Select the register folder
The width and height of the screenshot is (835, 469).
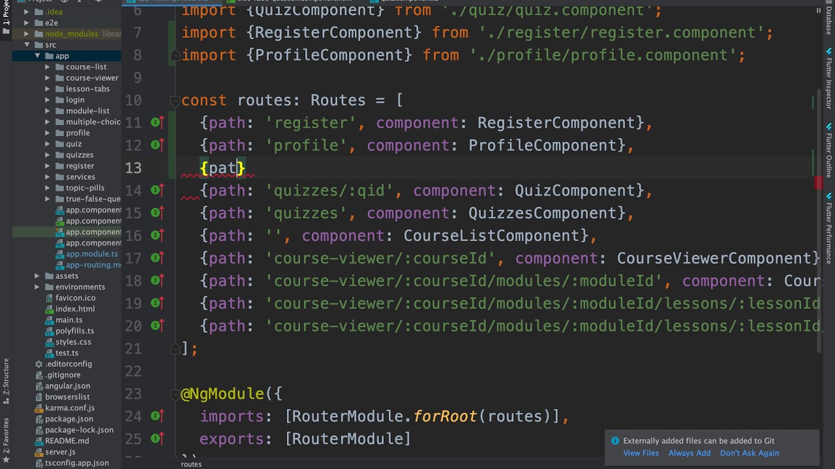tap(80, 166)
